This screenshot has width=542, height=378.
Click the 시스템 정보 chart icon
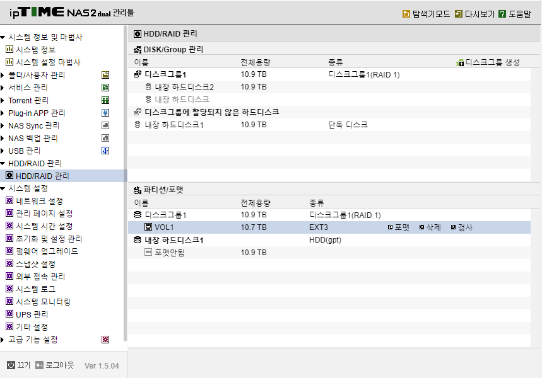9,49
